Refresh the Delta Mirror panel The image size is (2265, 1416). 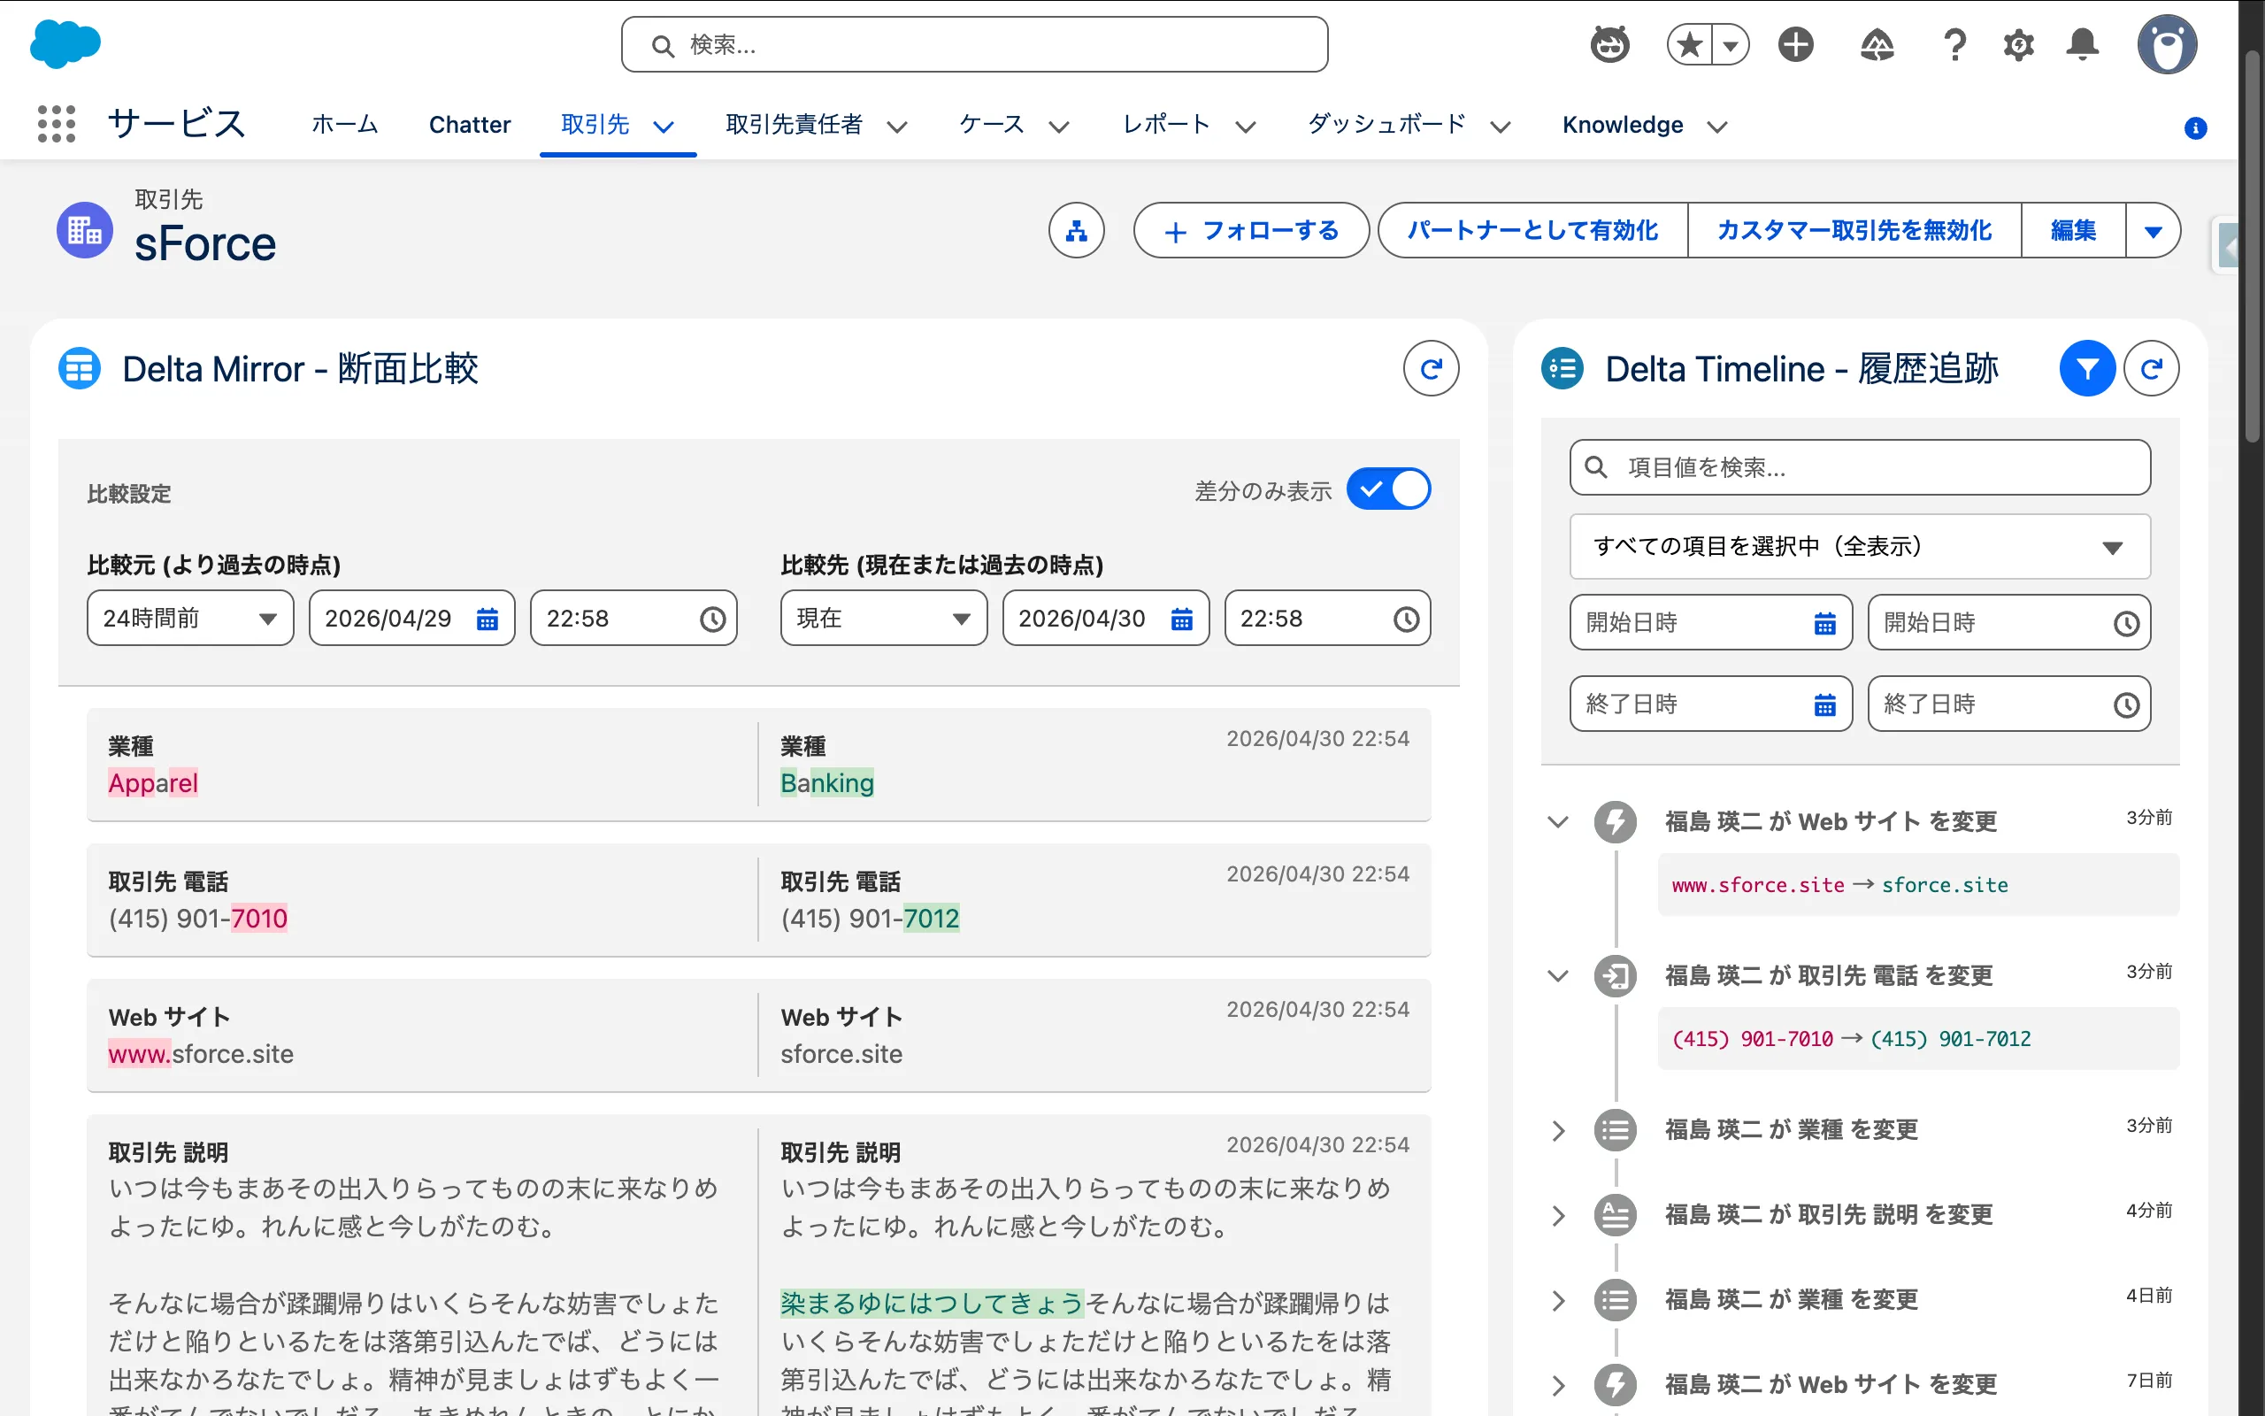pyautogui.click(x=1431, y=368)
